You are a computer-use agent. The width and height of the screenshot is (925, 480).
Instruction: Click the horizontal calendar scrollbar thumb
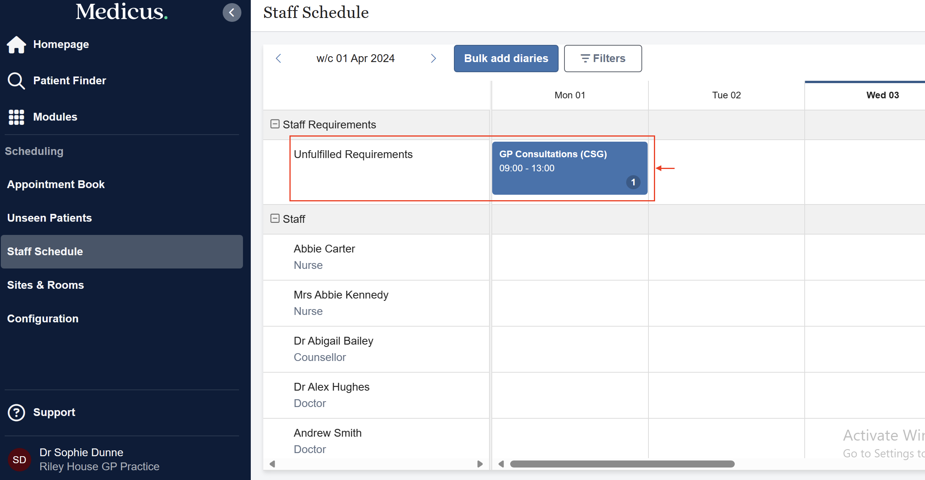tap(622, 464)
